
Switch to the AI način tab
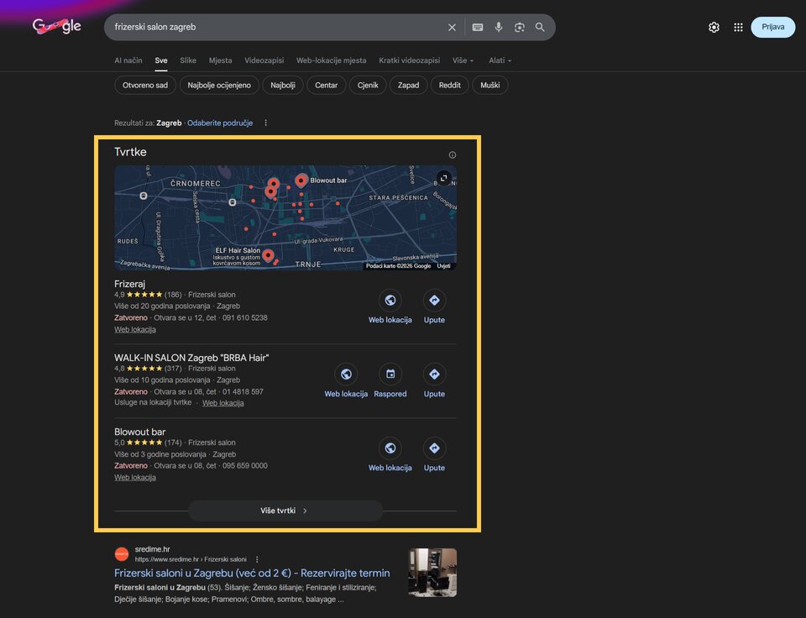[128, 60]
